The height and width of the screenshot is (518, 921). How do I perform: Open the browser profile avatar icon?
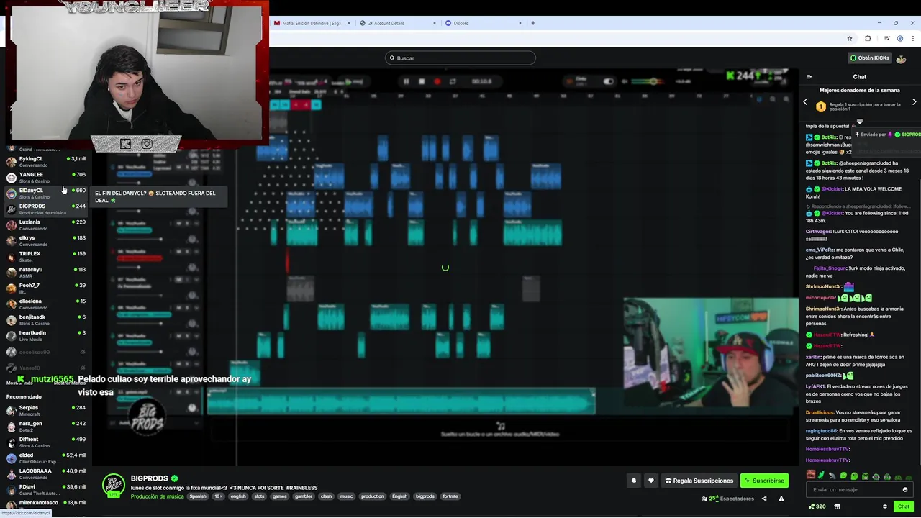pos(899,39)
